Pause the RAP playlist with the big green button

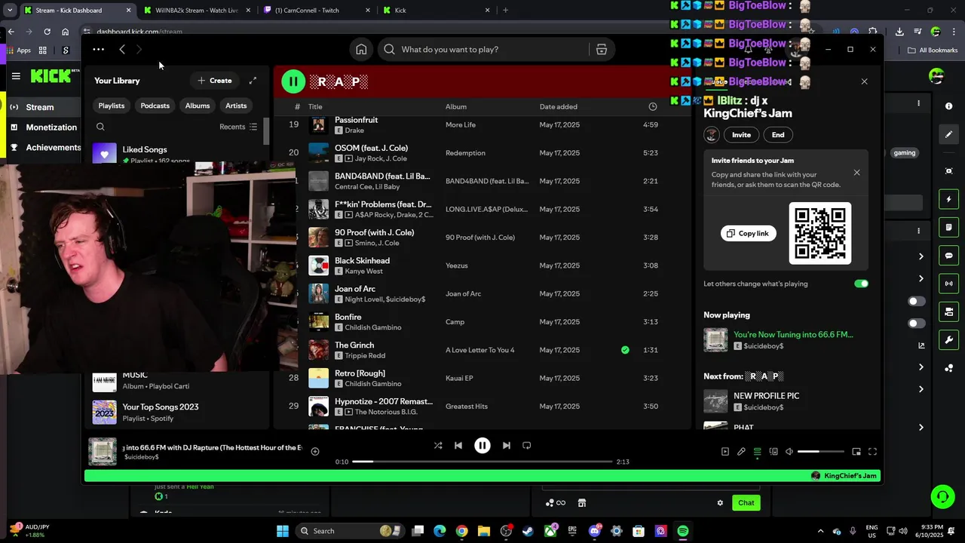pyautogui.click(x=293, y=81)
